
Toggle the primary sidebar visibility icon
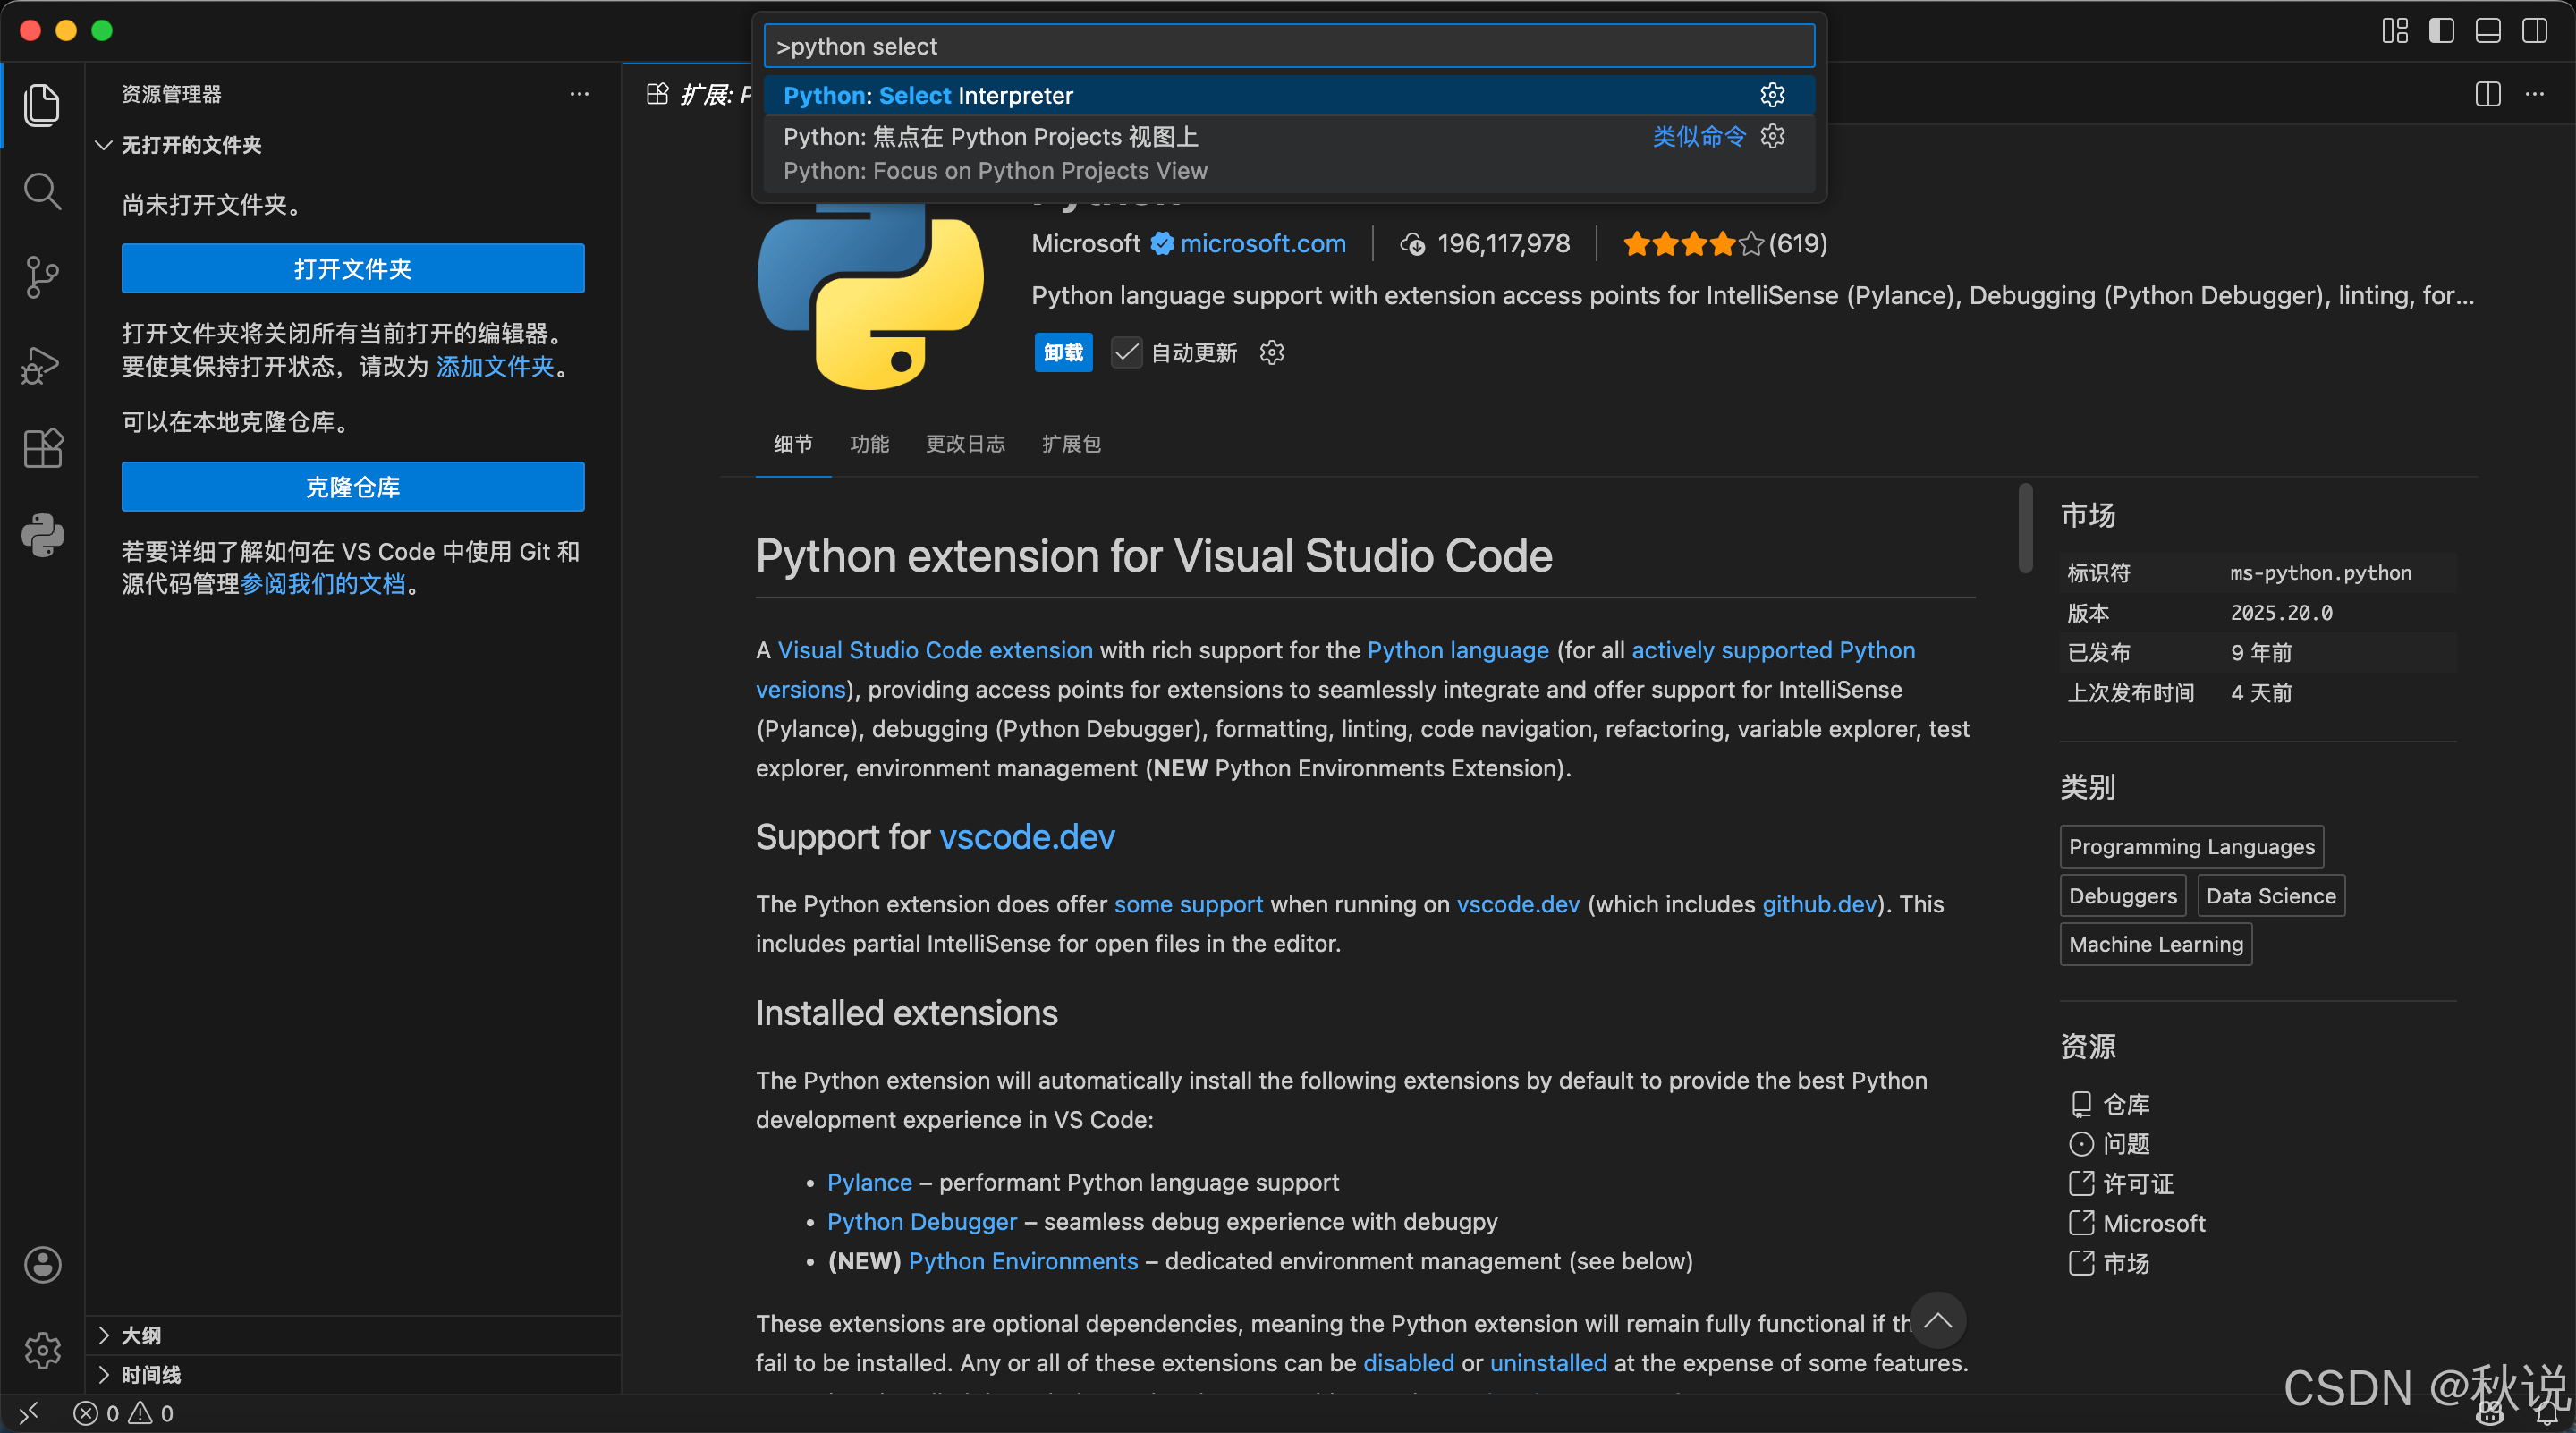[x=2440, y=31]
